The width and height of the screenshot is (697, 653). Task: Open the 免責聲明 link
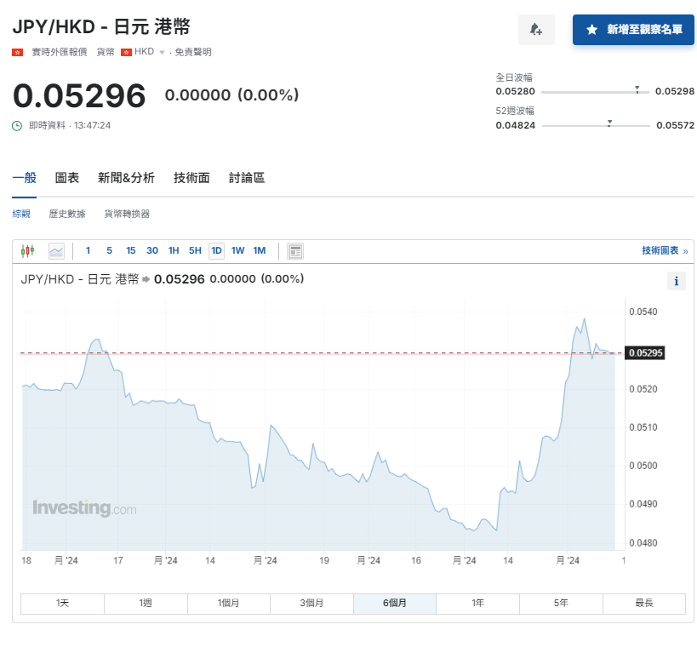coord(191,51)
